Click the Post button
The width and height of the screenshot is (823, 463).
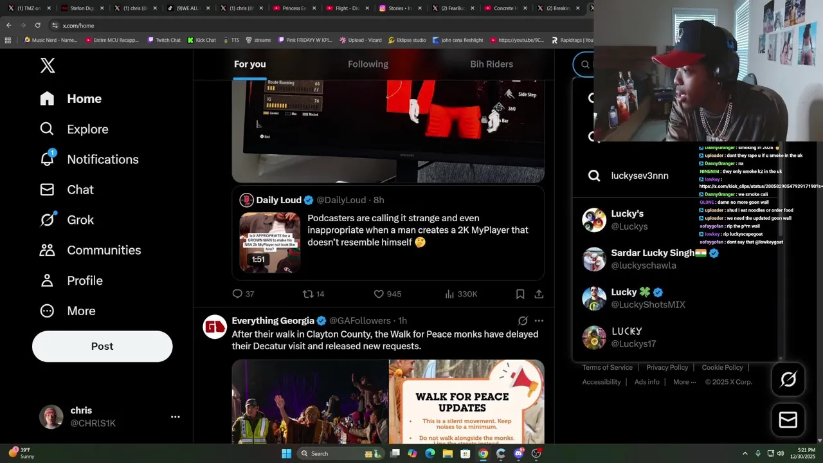coord(102,346)
